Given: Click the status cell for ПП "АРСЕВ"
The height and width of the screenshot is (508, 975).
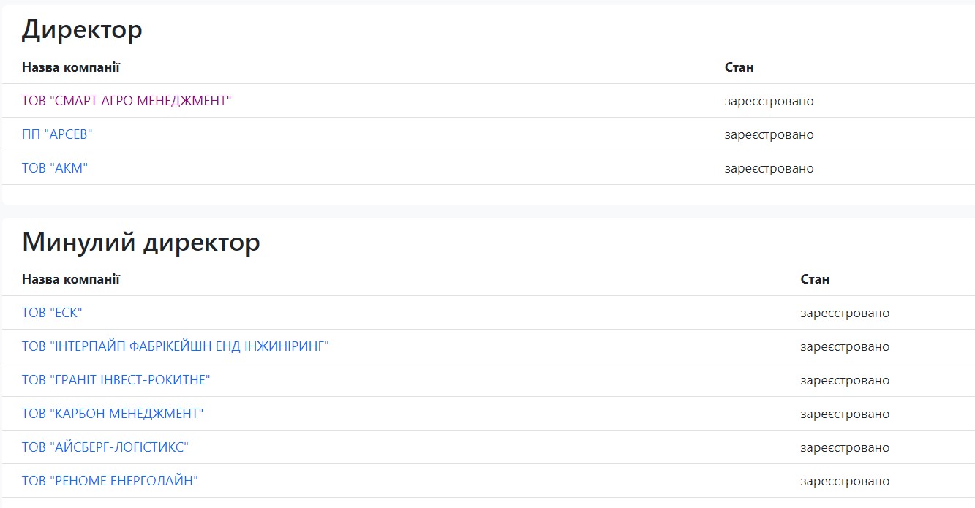Looking at the screenshot, I should point(769,134).
